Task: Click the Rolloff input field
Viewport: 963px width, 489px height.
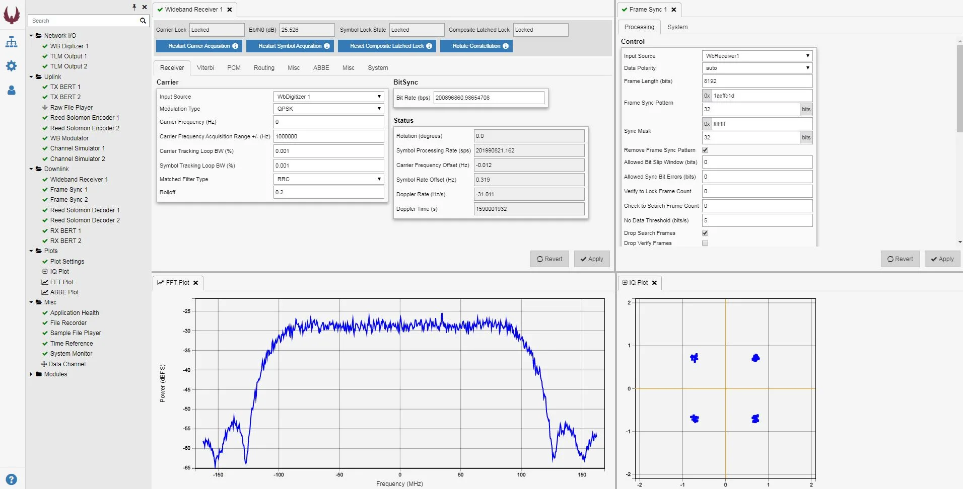Action: pos(329,192)
